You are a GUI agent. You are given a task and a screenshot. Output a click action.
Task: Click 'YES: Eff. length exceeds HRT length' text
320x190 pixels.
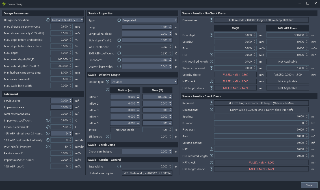coord(261,103)
